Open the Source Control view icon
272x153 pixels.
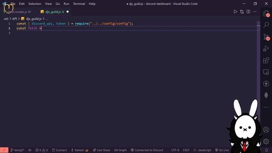[266, 37]
